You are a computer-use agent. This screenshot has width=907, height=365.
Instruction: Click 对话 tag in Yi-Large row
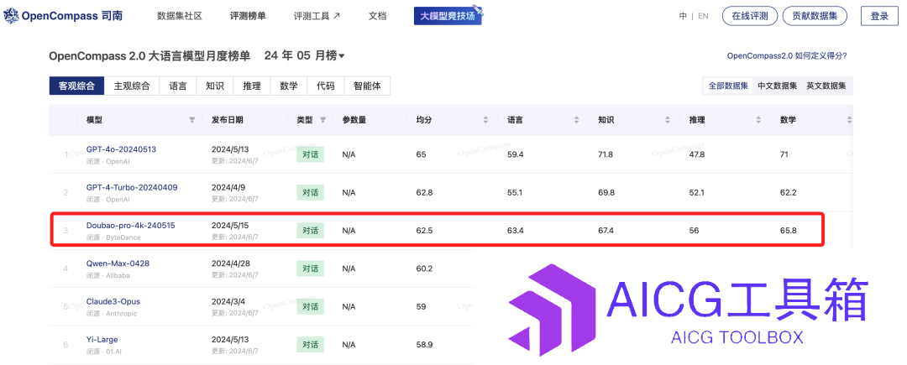(310, 345)
